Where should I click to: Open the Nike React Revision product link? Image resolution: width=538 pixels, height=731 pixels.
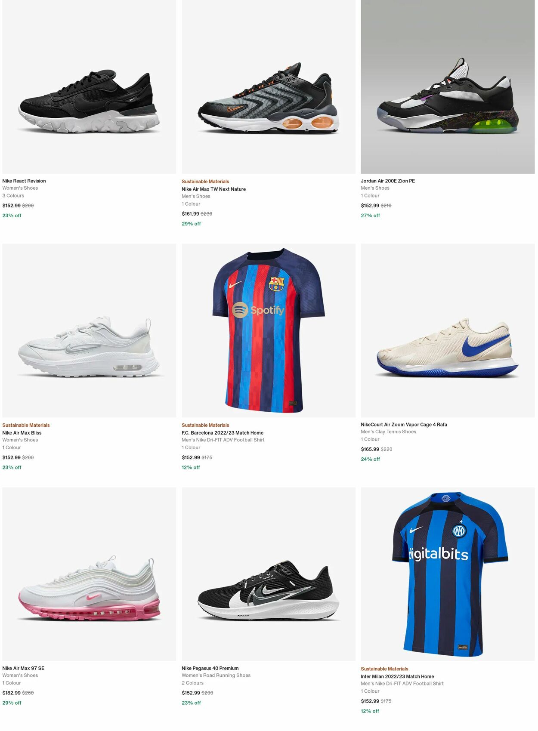coord(25,181)
